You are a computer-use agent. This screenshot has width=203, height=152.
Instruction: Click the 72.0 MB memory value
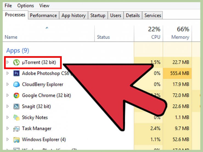181,95
